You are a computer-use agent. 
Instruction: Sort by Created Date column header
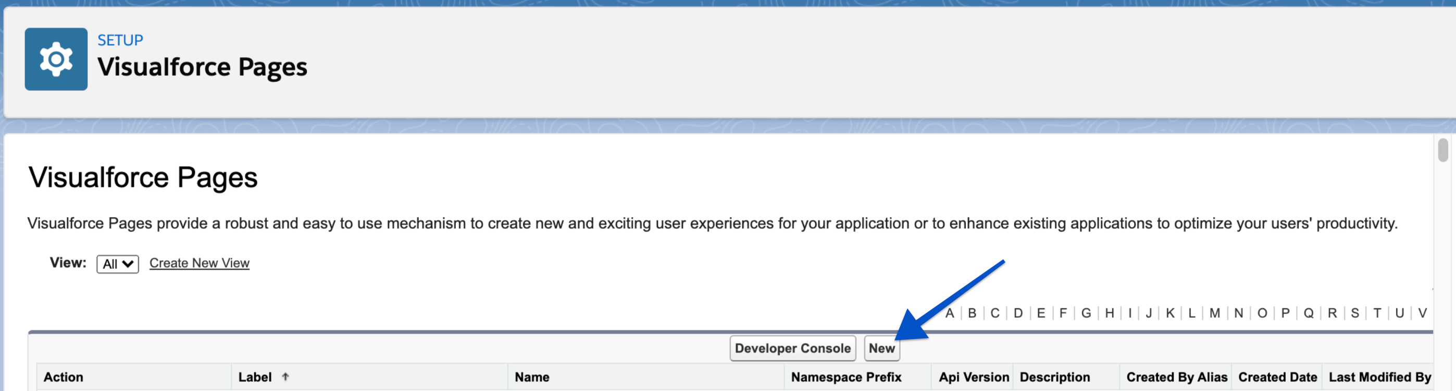1277,377
